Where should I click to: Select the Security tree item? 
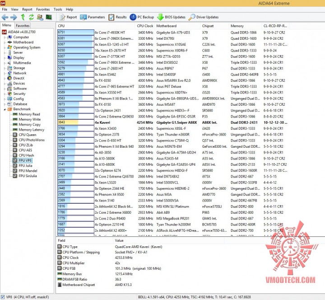[19, 94]
